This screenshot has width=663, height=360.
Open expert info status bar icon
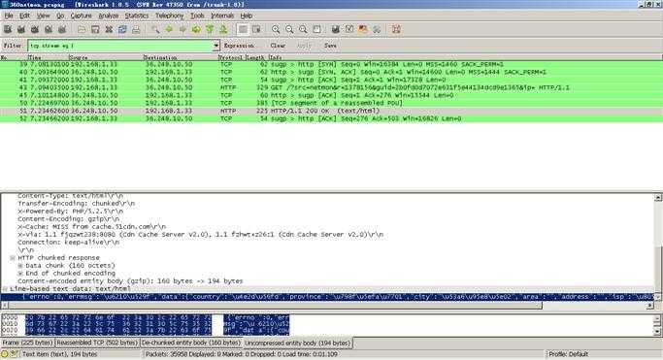pos(5,354)
